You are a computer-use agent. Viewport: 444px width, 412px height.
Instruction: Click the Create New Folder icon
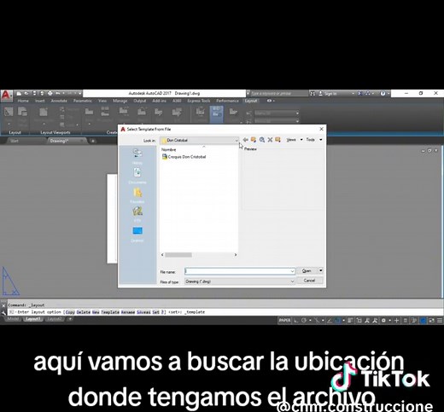[277, 140]
